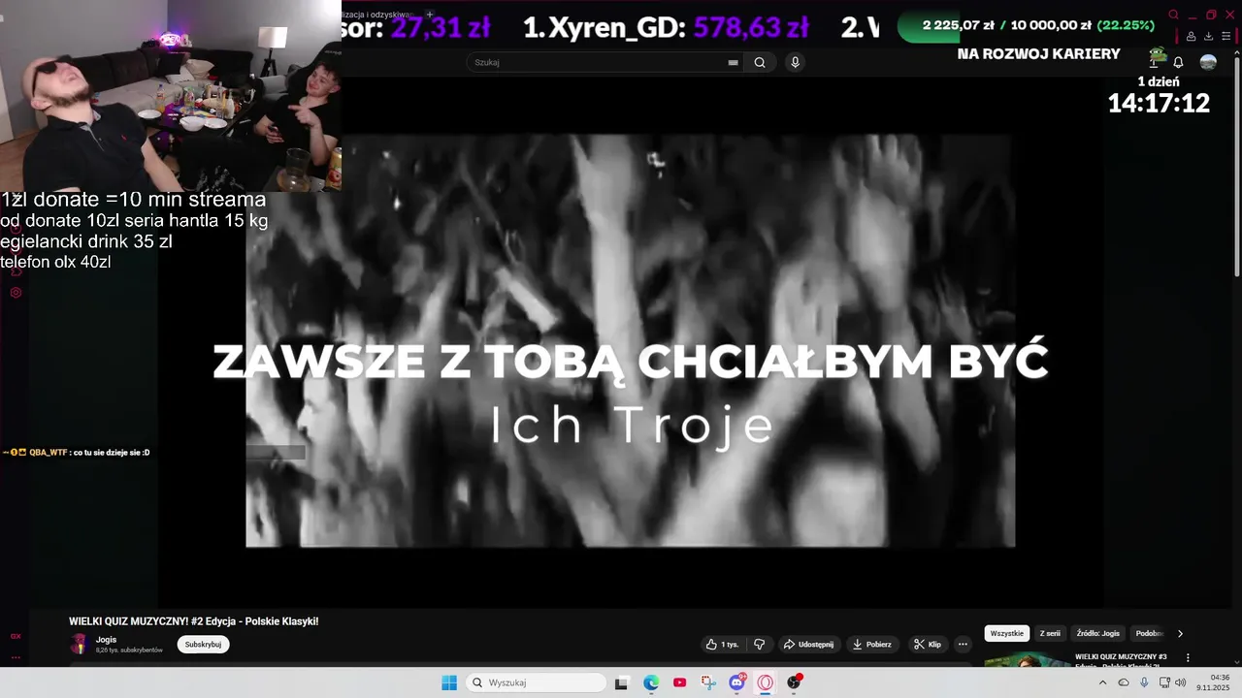Open the clock and date in taskbar
This screenshot has height=698, width=1242.
pos(1213,682)
